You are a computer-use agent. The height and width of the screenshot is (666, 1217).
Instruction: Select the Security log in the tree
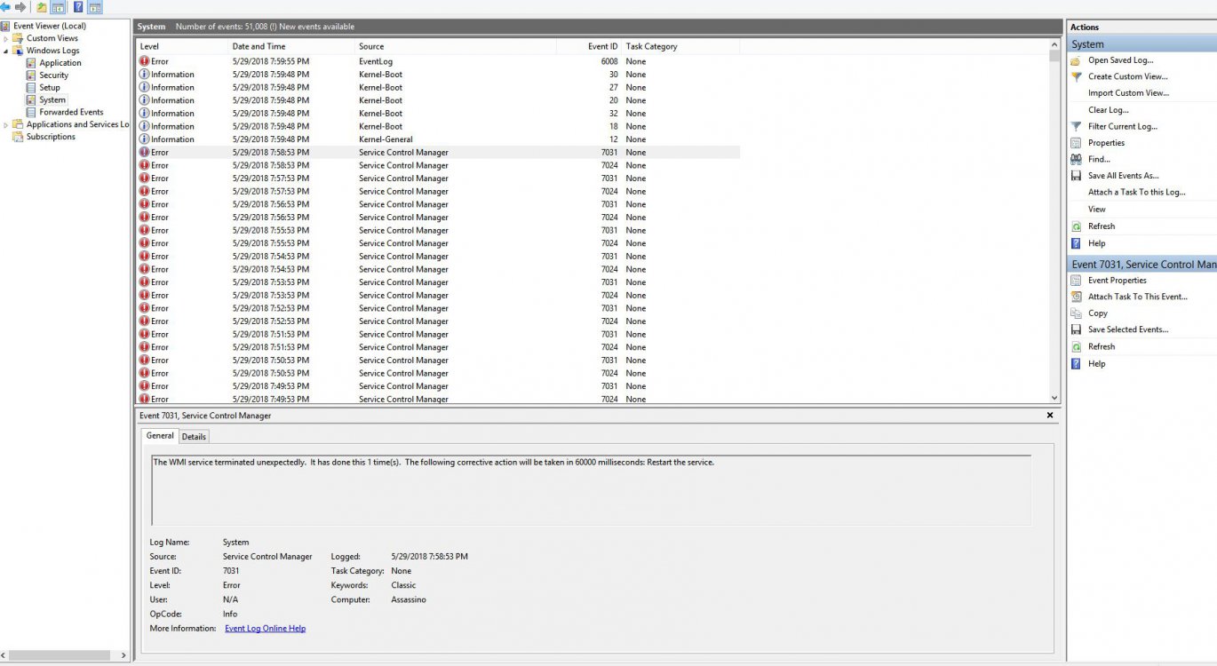53,75
